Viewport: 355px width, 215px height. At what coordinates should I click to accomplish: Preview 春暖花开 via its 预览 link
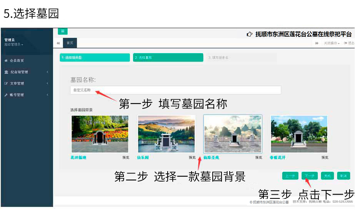(x=325, y=158)
